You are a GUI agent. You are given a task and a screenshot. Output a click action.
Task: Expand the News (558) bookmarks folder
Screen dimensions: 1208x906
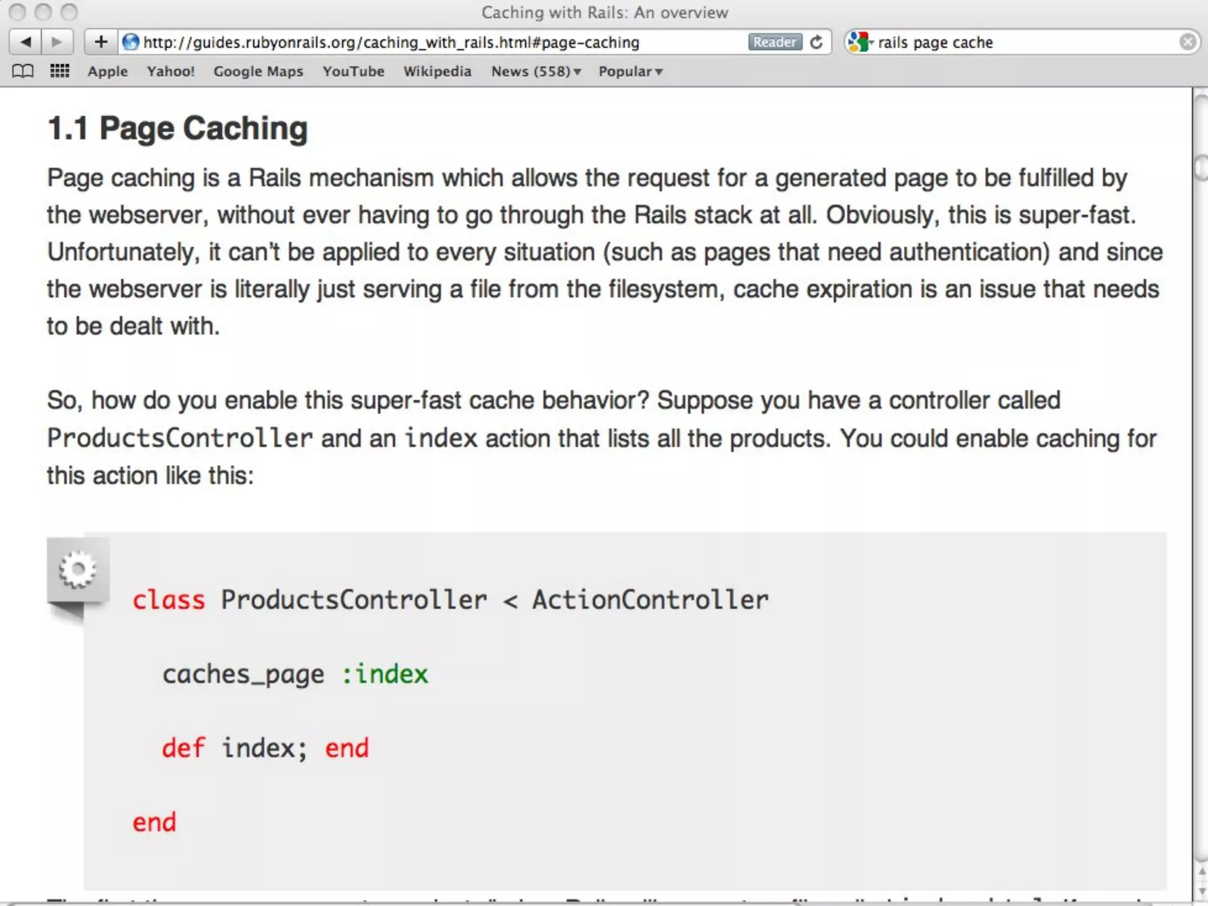536,71
